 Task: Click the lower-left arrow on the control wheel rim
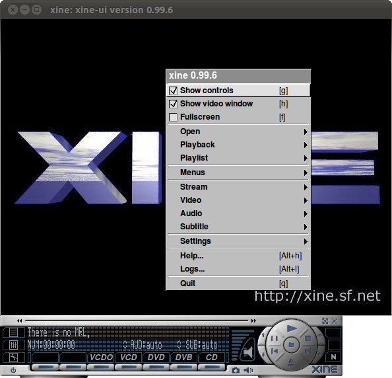(x=263, y=354)
